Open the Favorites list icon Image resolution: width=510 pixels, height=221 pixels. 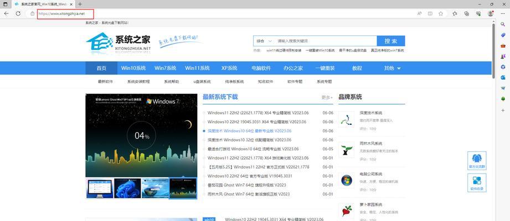(x=455, y=14)
